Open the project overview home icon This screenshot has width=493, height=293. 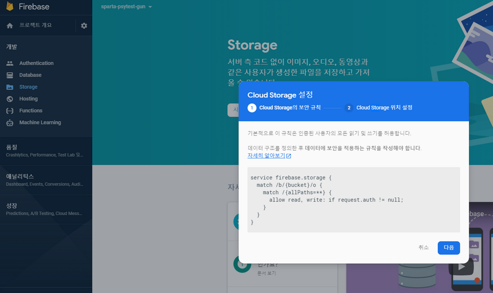[x=10, y=25]
